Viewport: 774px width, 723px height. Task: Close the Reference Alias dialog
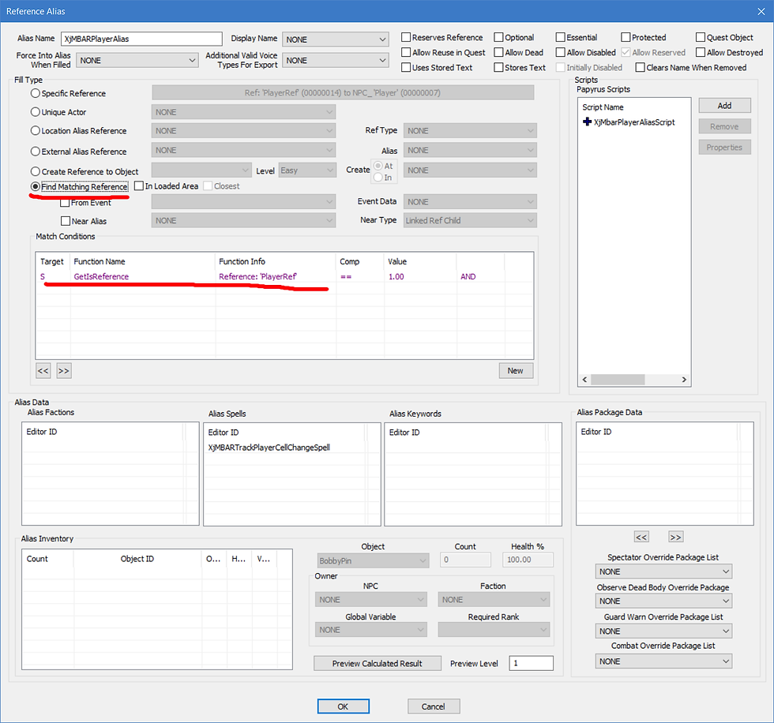click(761, 11)
